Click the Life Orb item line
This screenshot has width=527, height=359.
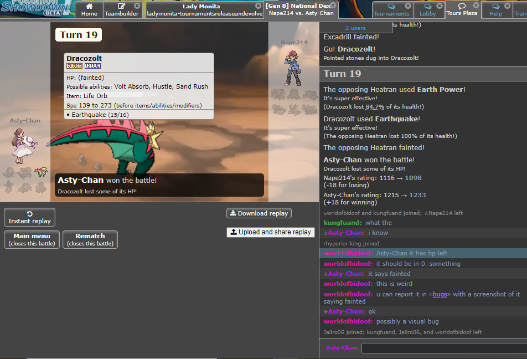tap(87, 96)
